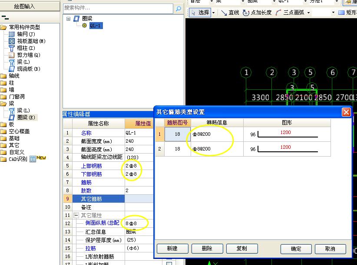Screen dimensions: 357x265
Task: Open 筏板基础(M) component type
Action: tap(27, 41)
